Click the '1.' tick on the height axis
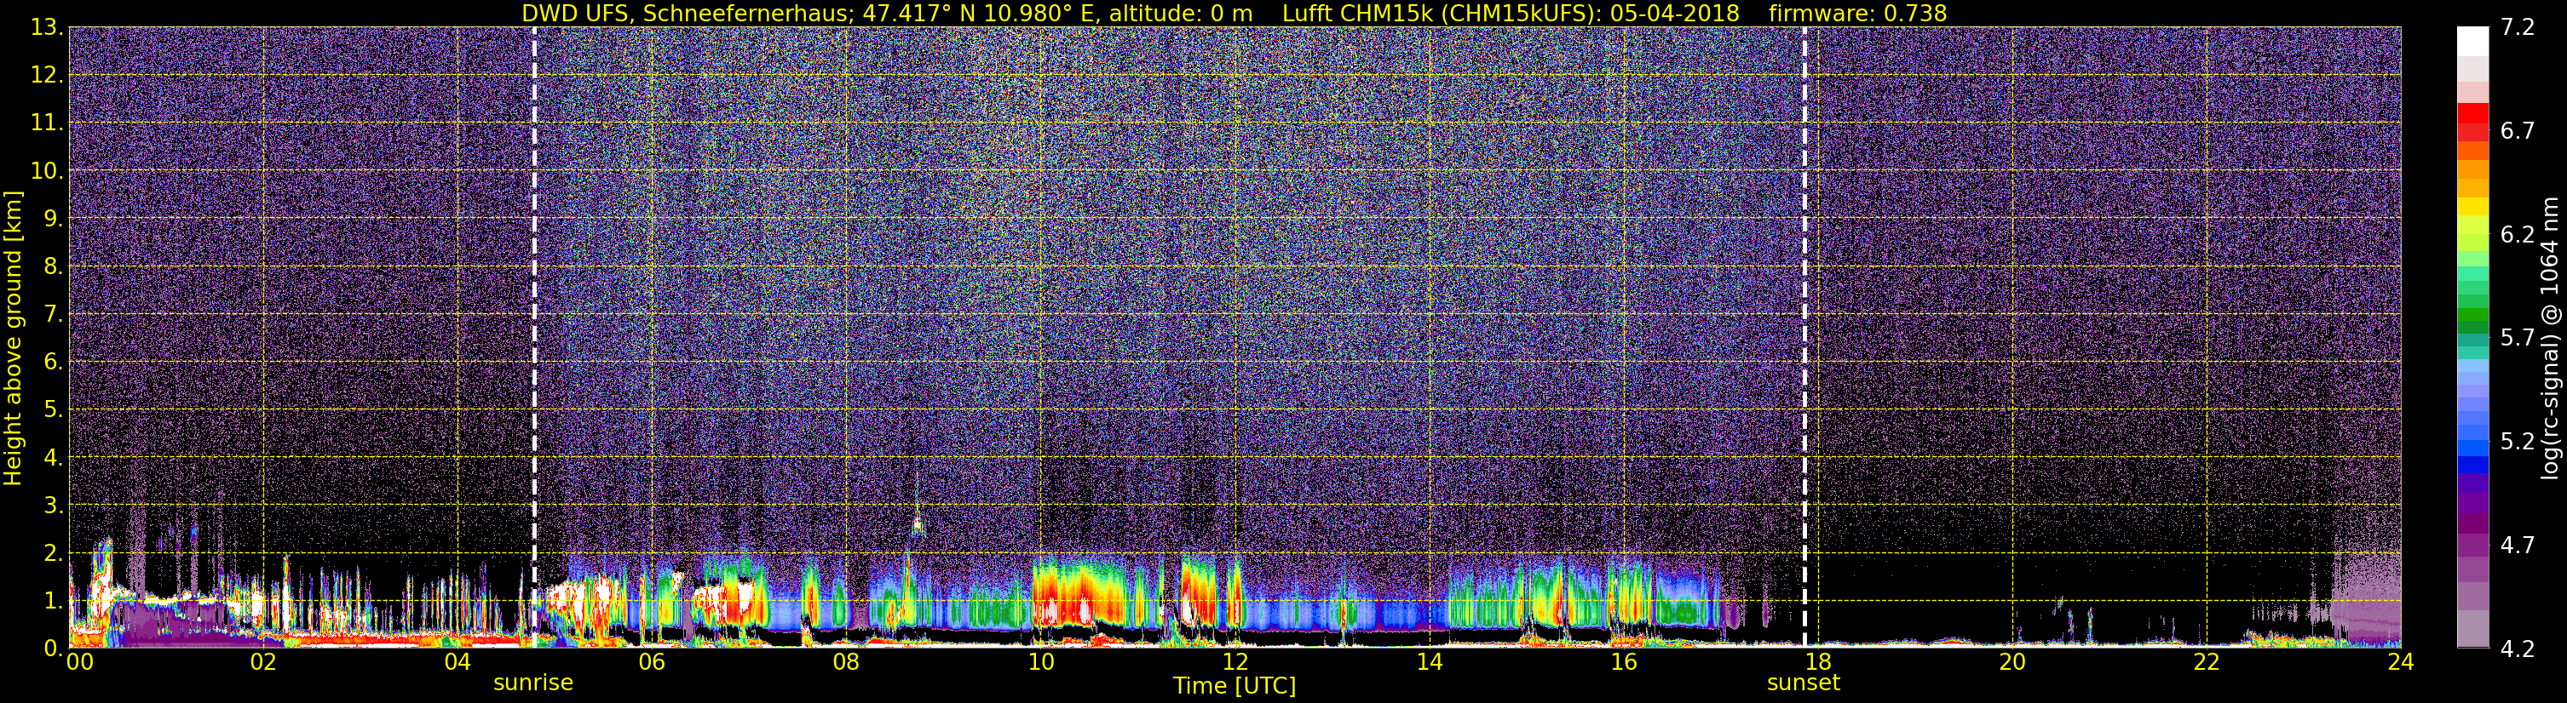The image size is (2567, 703). 53,600
